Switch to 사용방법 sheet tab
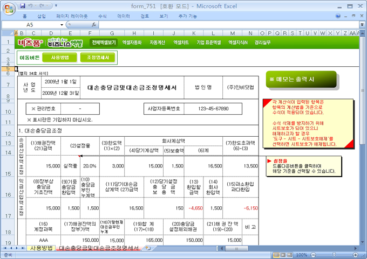Image resolution: width=367 pixels, height=259 pixels. pyautogui.click(x=42, y=248)
